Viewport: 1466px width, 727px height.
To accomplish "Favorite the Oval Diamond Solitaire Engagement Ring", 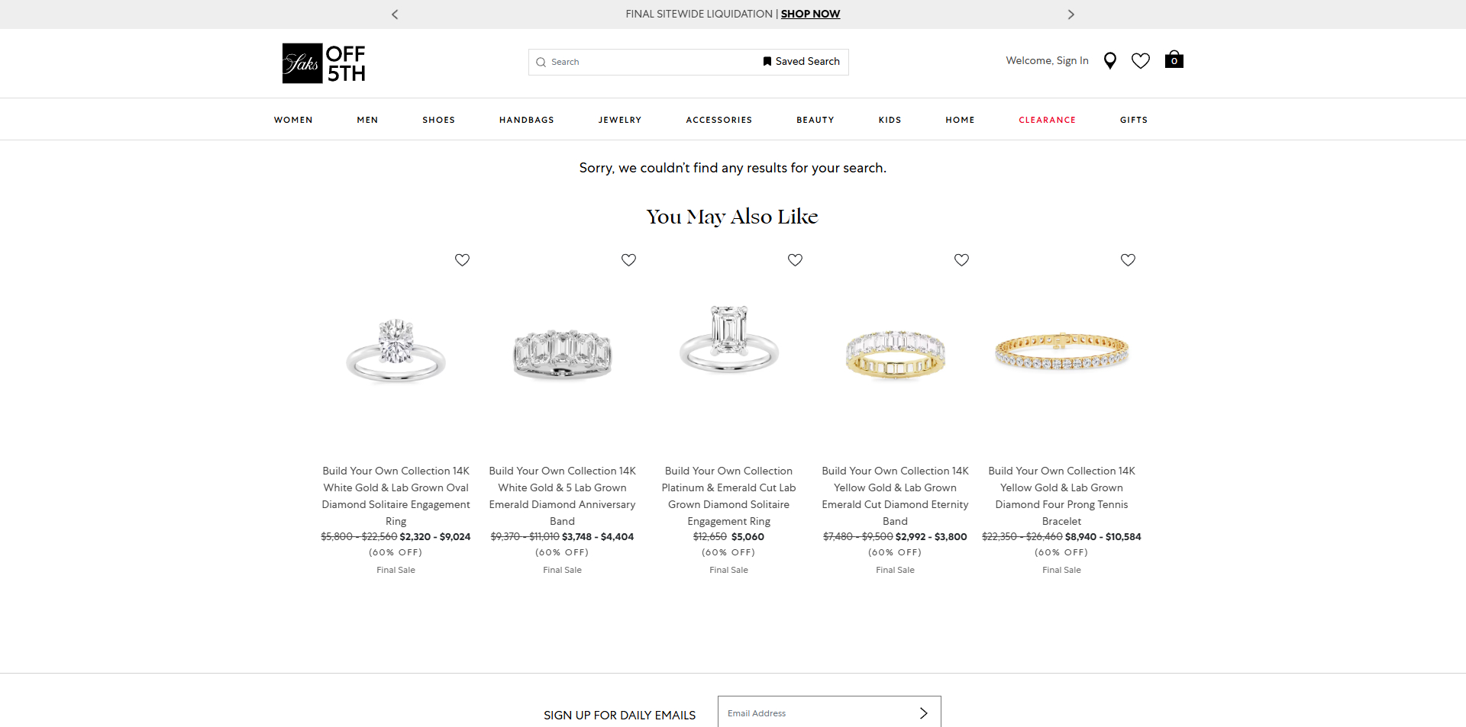I will (462, 259).
